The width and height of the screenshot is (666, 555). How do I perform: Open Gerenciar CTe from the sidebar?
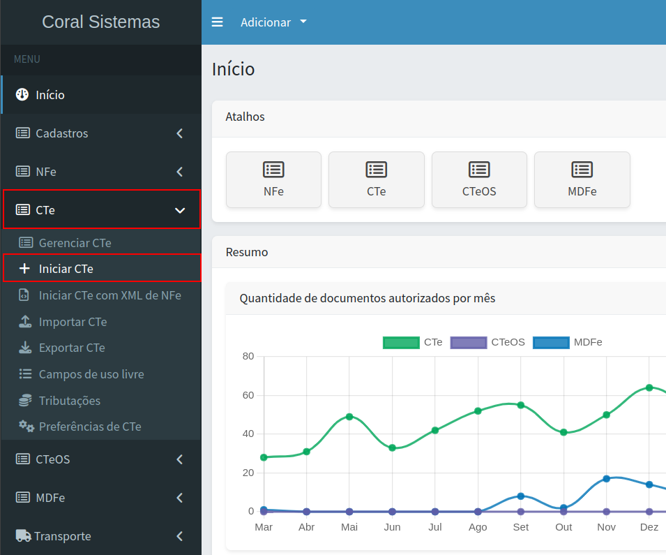coord(75,243)
